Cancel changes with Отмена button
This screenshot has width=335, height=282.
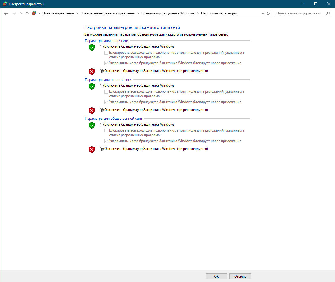(240, 277)
